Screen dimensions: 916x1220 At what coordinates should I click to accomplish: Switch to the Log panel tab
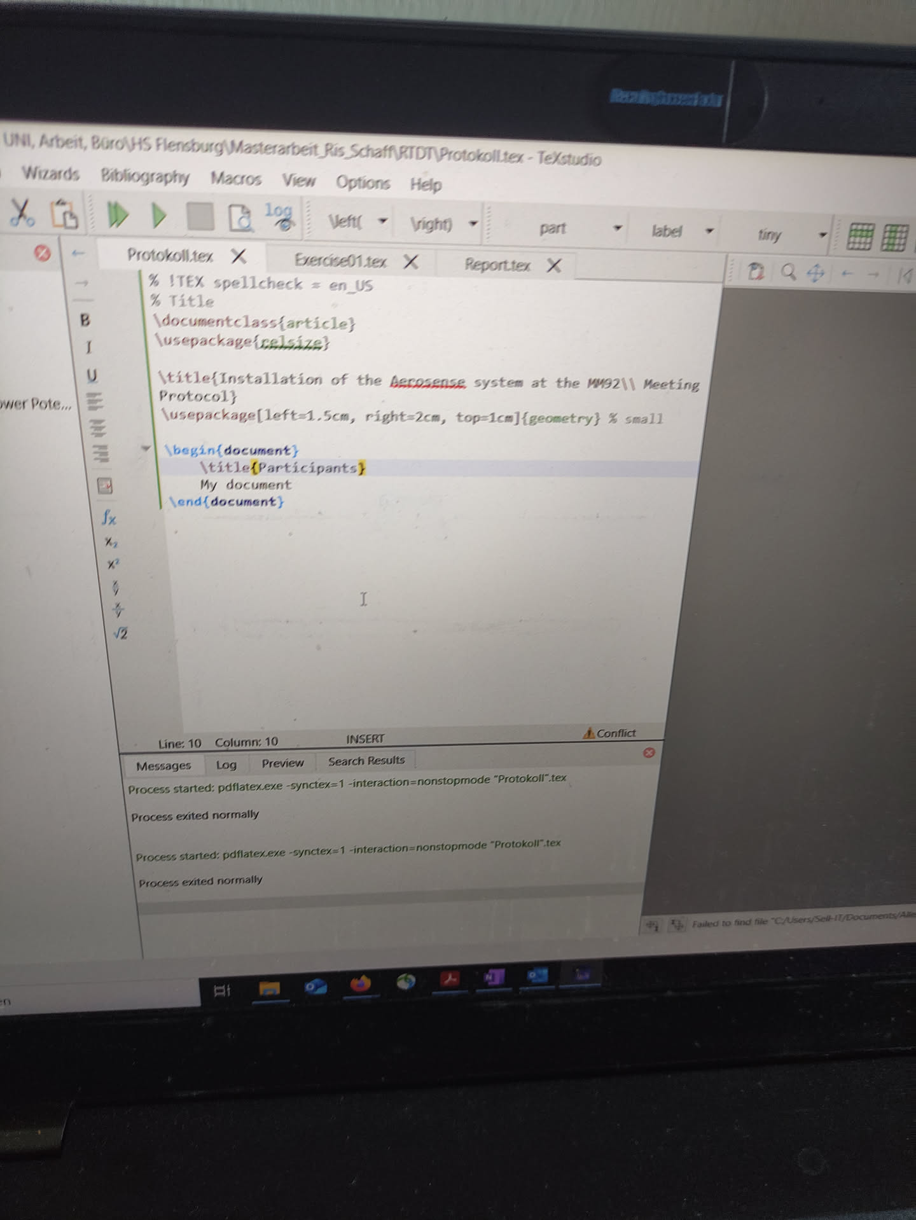(x=226, y=765)
